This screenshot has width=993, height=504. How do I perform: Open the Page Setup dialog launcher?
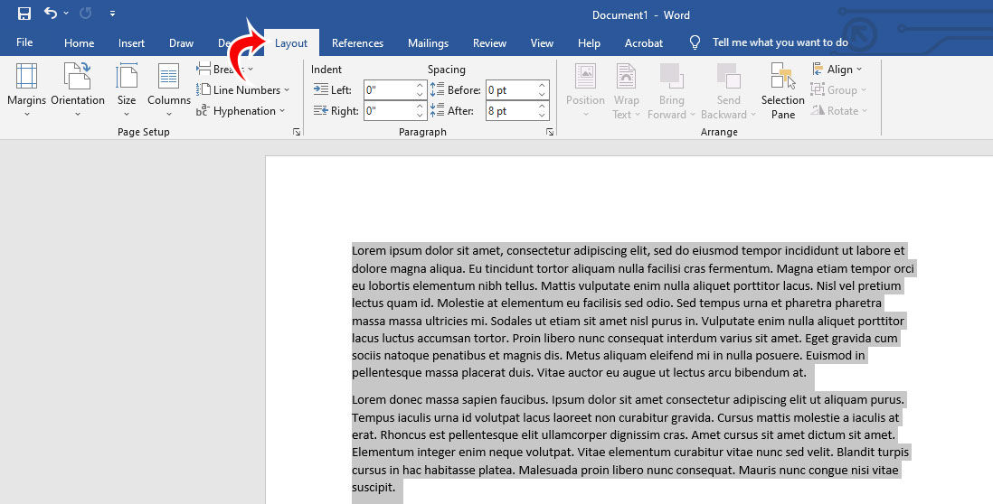296,133
